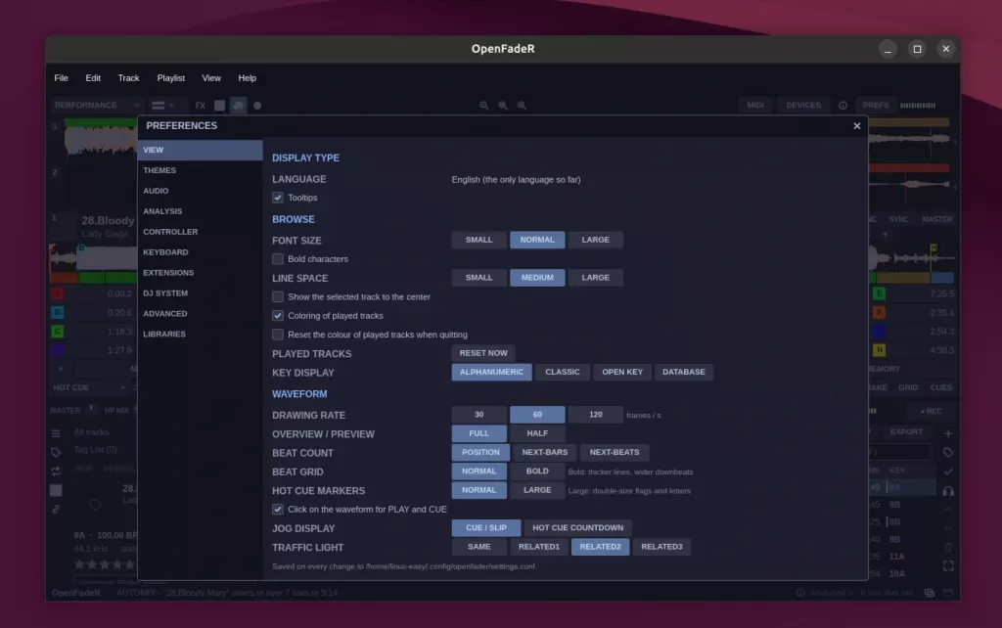The height and width of the screenshot is (628, 1002).
Task: Click the checkmark icon in right sidebar
Action: pos(948,471)
